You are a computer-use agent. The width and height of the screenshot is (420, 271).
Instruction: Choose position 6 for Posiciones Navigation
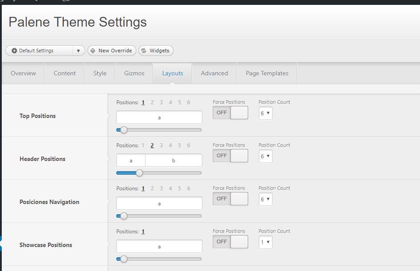(x=189, y=189)
